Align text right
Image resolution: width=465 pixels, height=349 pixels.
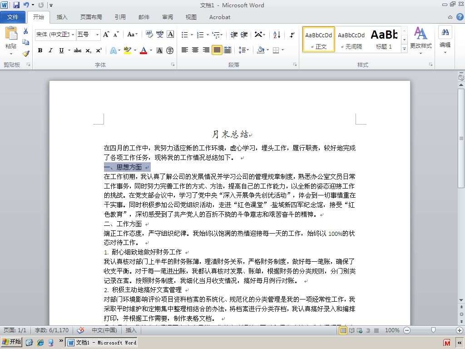tap(206, 50)
